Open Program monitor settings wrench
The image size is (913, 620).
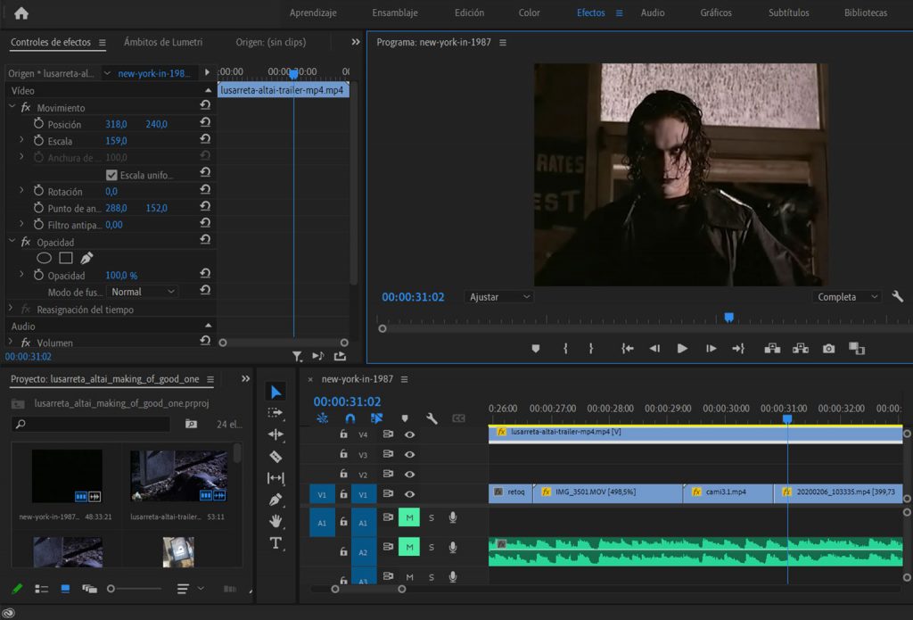pyautogui.click(x=897, y=296)
